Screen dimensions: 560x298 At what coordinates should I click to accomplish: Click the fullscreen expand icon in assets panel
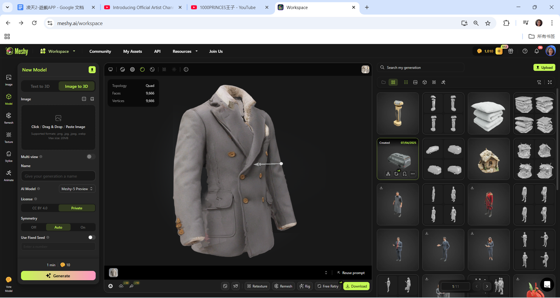point(550,83)
